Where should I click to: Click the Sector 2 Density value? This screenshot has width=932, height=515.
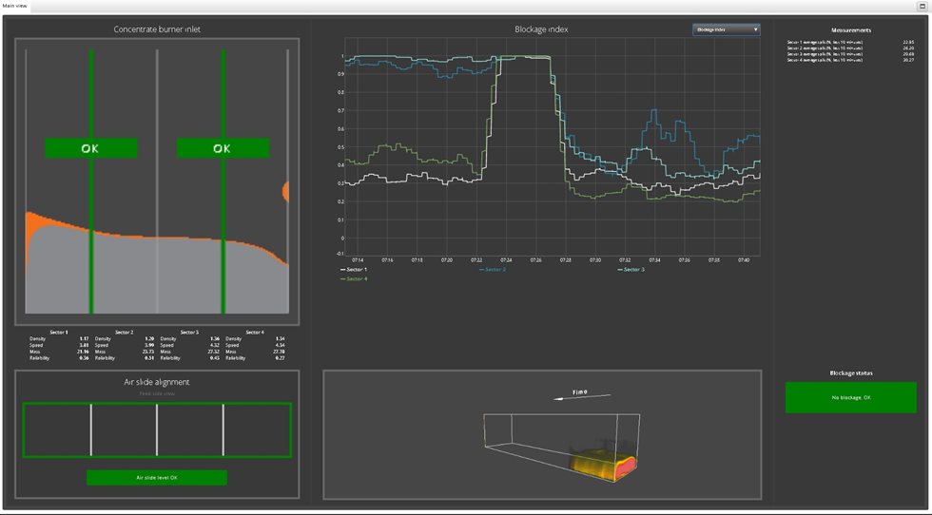(x=149, y=338)
